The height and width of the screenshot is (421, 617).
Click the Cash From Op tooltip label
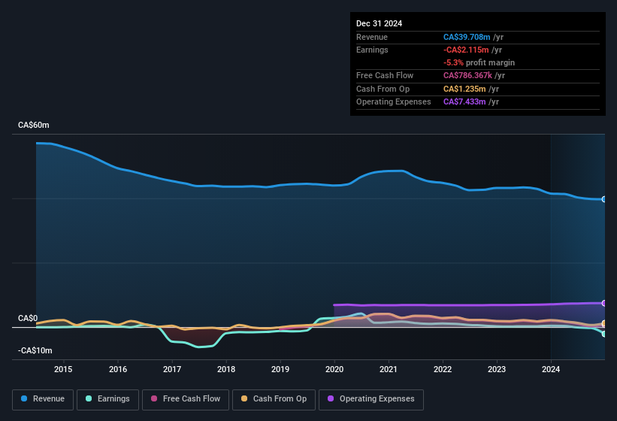coord(383,89)
